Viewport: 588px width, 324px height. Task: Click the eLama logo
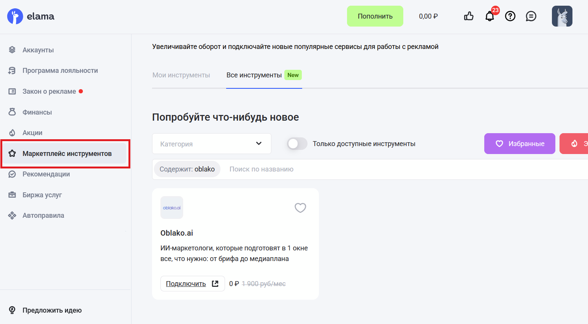coord(30,16)
